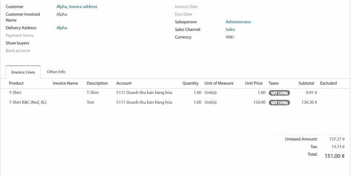
Task: Click the Account column header
Action: point(124,83)
